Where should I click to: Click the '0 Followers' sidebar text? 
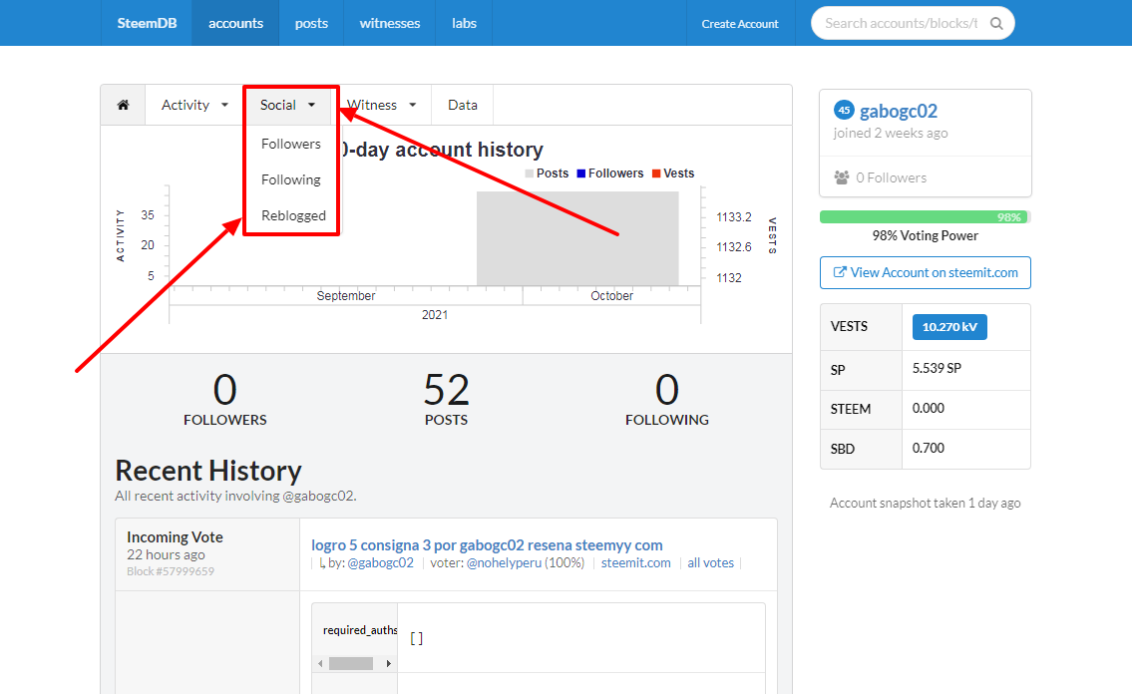point(891,177)
